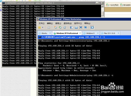Open the 编辑(E) menu
This screenshot has height=96, width=131.
tap(50, 23)
